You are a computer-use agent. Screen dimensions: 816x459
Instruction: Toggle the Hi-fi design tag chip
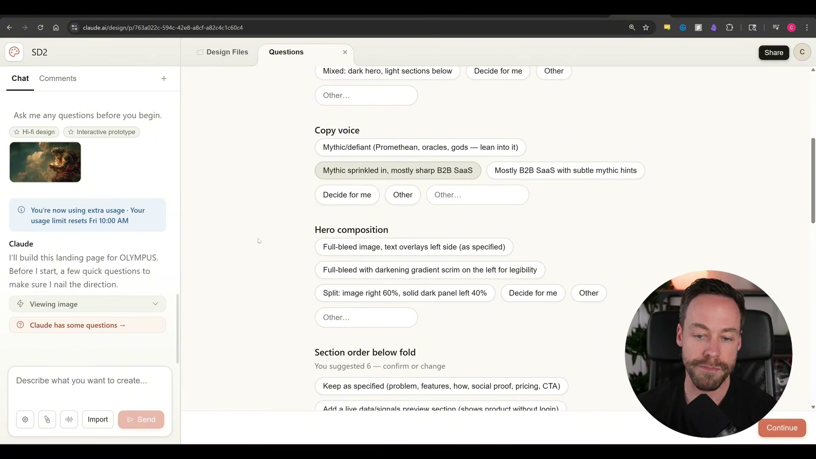coord(34,132)
